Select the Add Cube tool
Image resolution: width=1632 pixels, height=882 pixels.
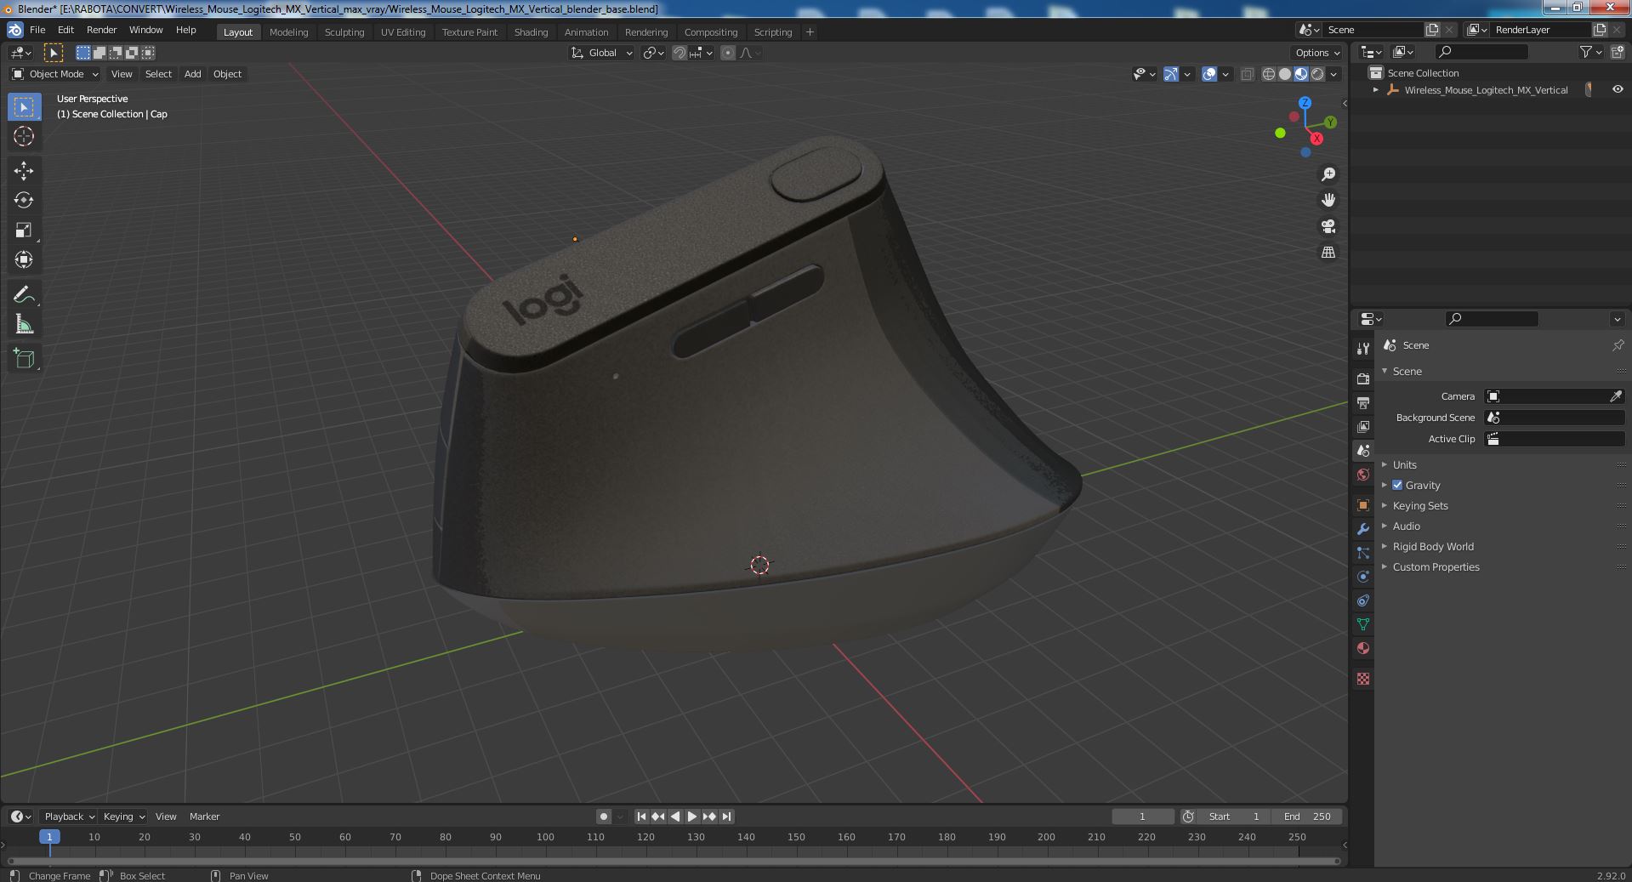(x=24, y=359)
